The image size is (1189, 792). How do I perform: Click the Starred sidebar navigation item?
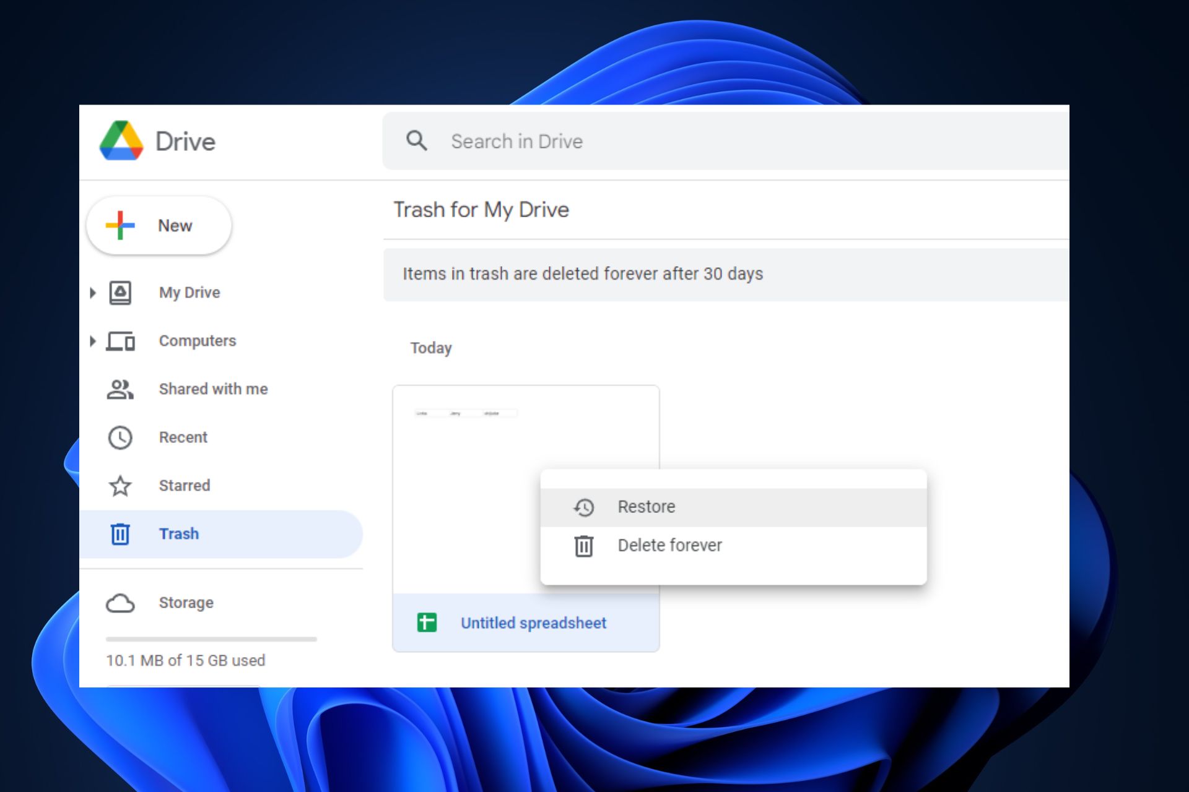(184, 484)
